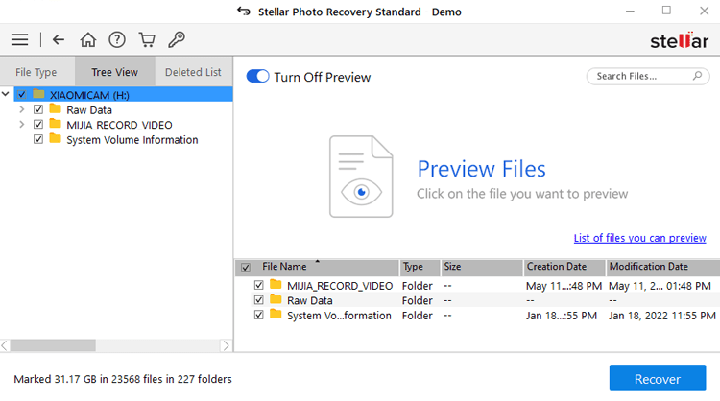Click the activation key icon
The image size is (720, 401).
[x=177, y=40]
